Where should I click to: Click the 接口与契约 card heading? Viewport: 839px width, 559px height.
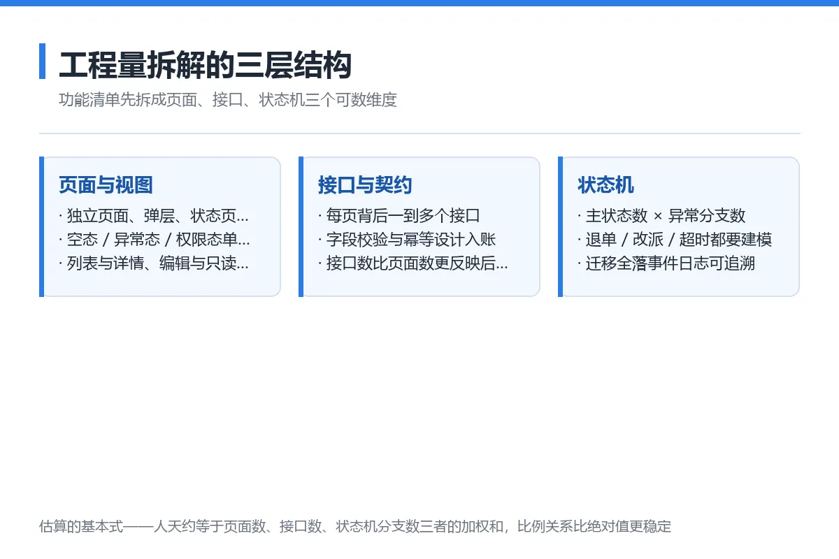[365, 185]
